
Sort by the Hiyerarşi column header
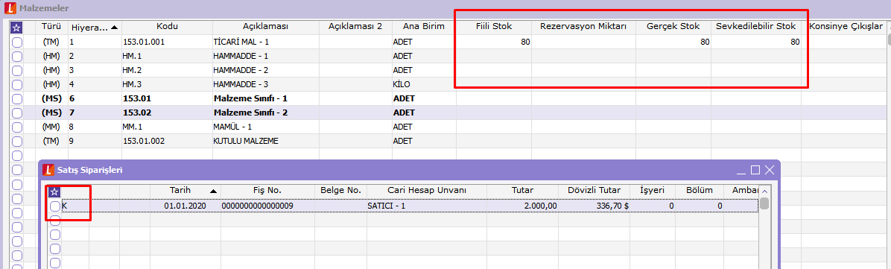coord(95,27)
